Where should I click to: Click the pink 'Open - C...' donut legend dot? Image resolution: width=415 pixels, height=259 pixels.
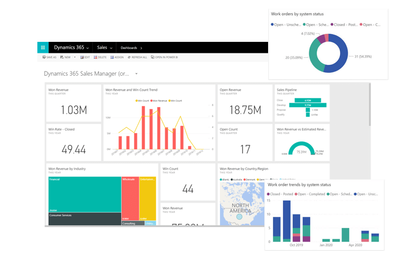(361, 24)
